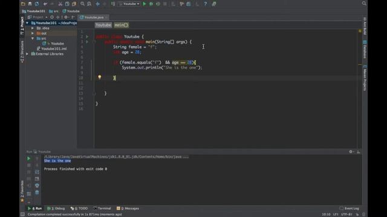The width and height of the screenshot is (387, 217).
Task: Click the Save All toolbar icon
Action: tap(30, 4)
